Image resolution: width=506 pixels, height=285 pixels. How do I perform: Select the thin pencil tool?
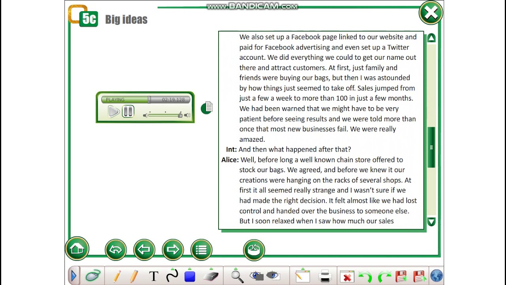tap(117, 276)
